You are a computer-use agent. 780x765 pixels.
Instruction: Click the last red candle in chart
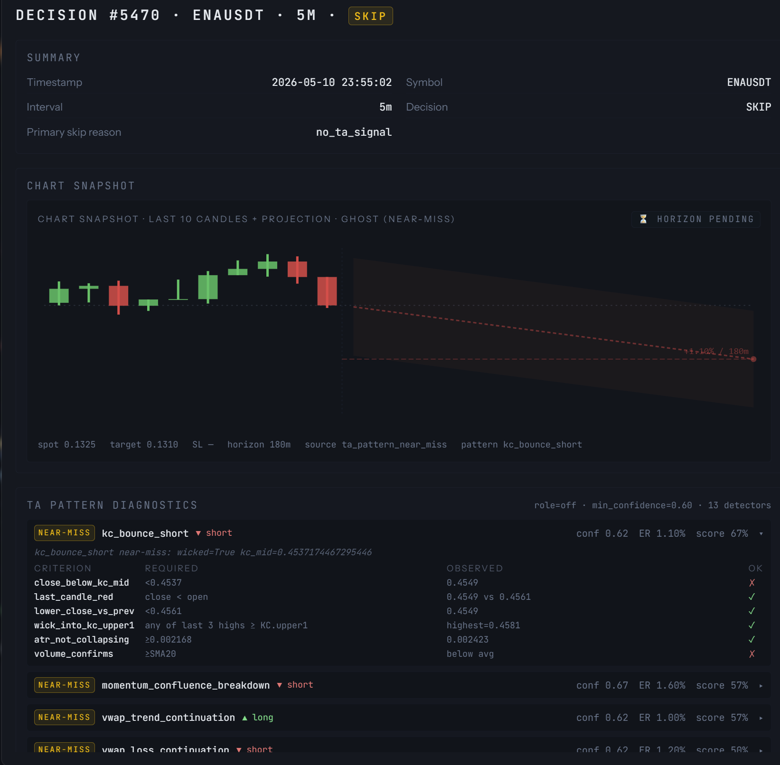click(x=327, y=291)
